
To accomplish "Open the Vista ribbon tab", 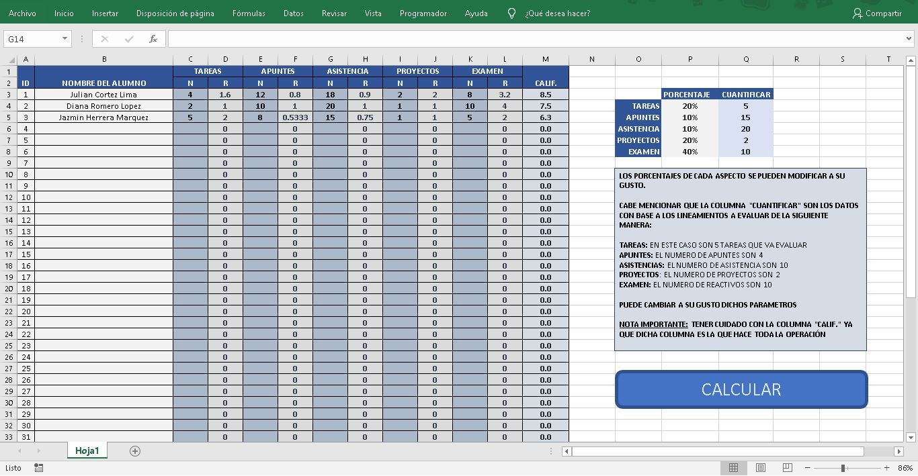I will 373,13.
